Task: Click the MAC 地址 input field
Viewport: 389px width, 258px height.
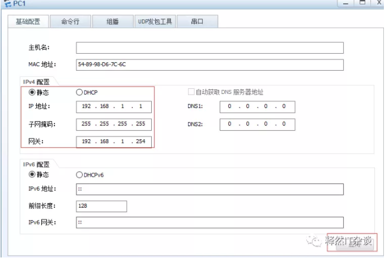Action: [210, 64]
